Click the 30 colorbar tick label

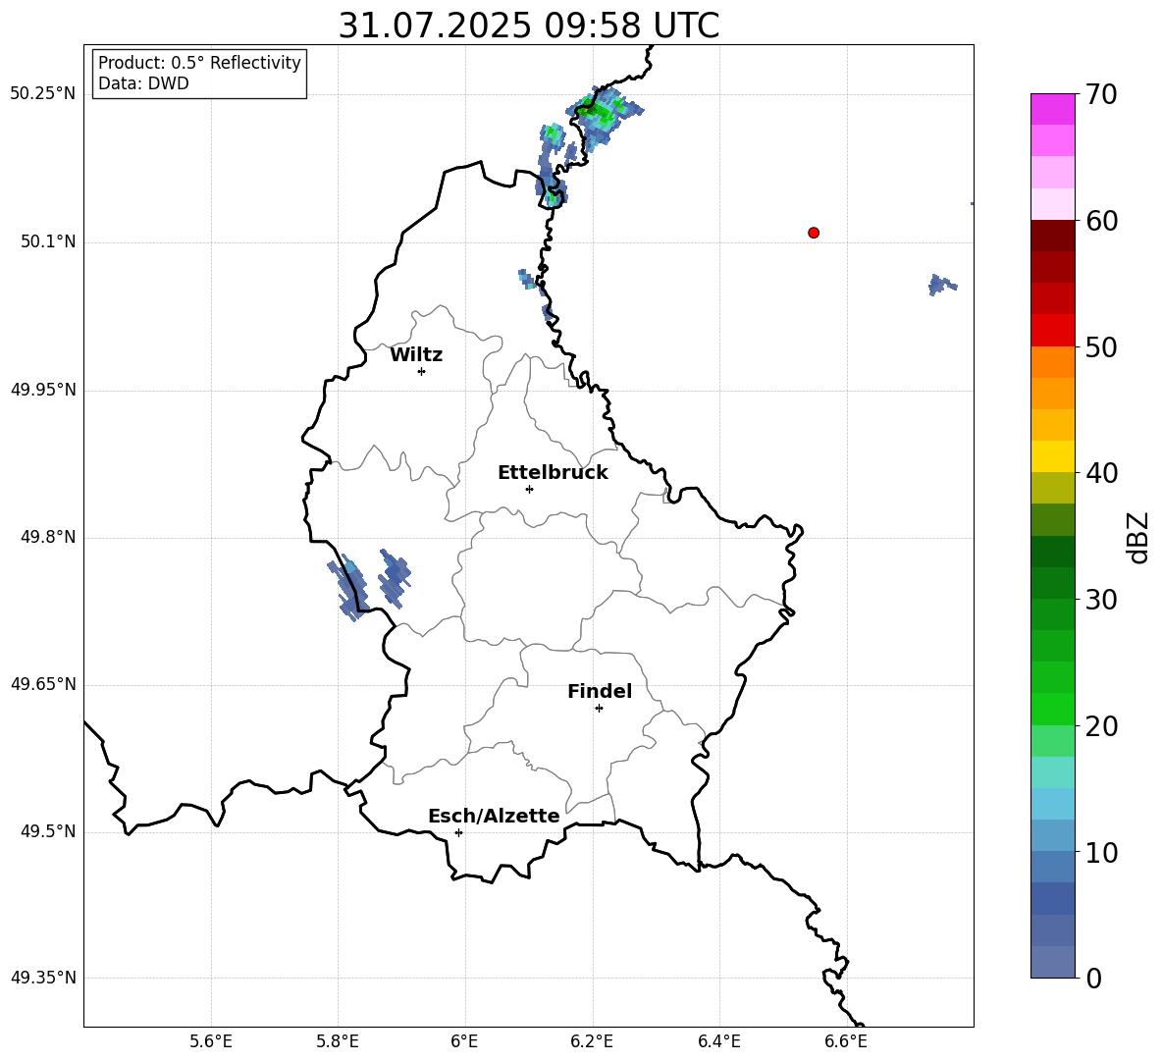tap(1101, 600)
